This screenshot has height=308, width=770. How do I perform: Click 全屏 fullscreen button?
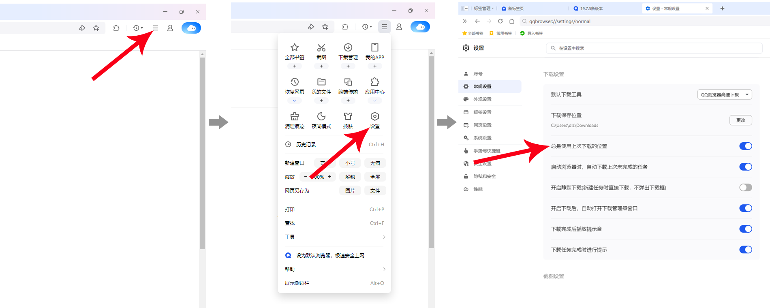[375, 177]
